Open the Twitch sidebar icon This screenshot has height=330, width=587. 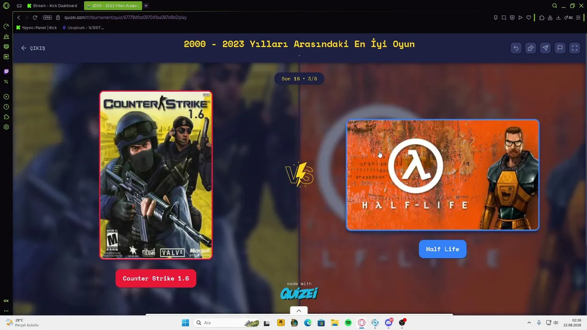pyautogui.click(x=6, y=71)
